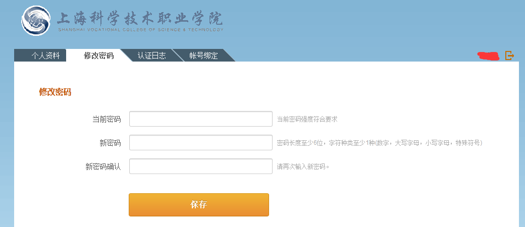Click the orange 修改密码 section heading
The image size is (525, 227).
pos(55,92)
